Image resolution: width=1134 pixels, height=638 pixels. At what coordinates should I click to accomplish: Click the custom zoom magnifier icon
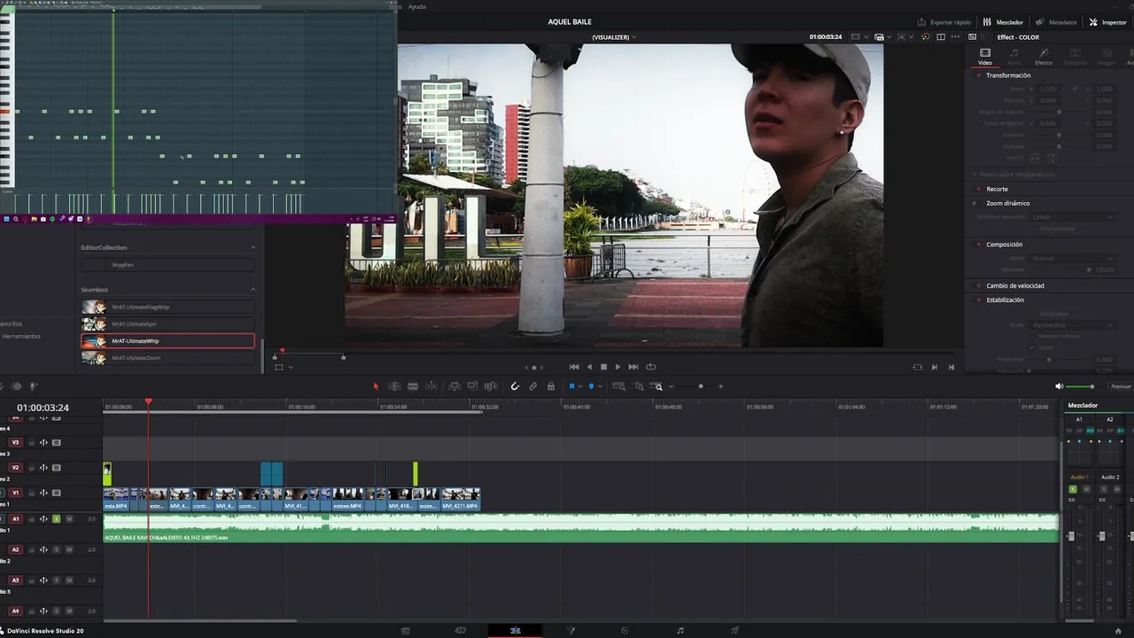656,386
